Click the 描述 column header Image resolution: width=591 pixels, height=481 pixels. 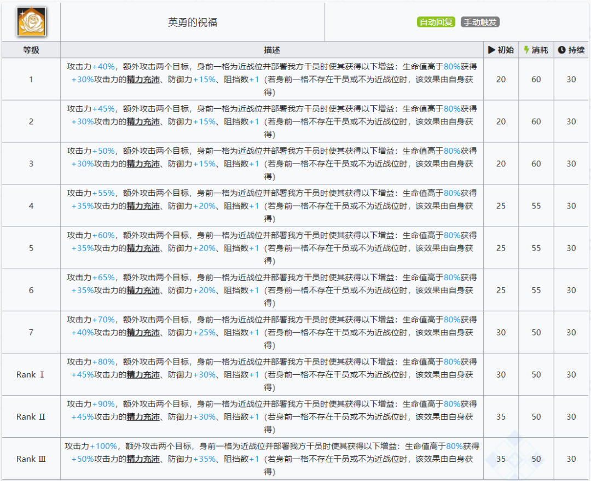272,50
